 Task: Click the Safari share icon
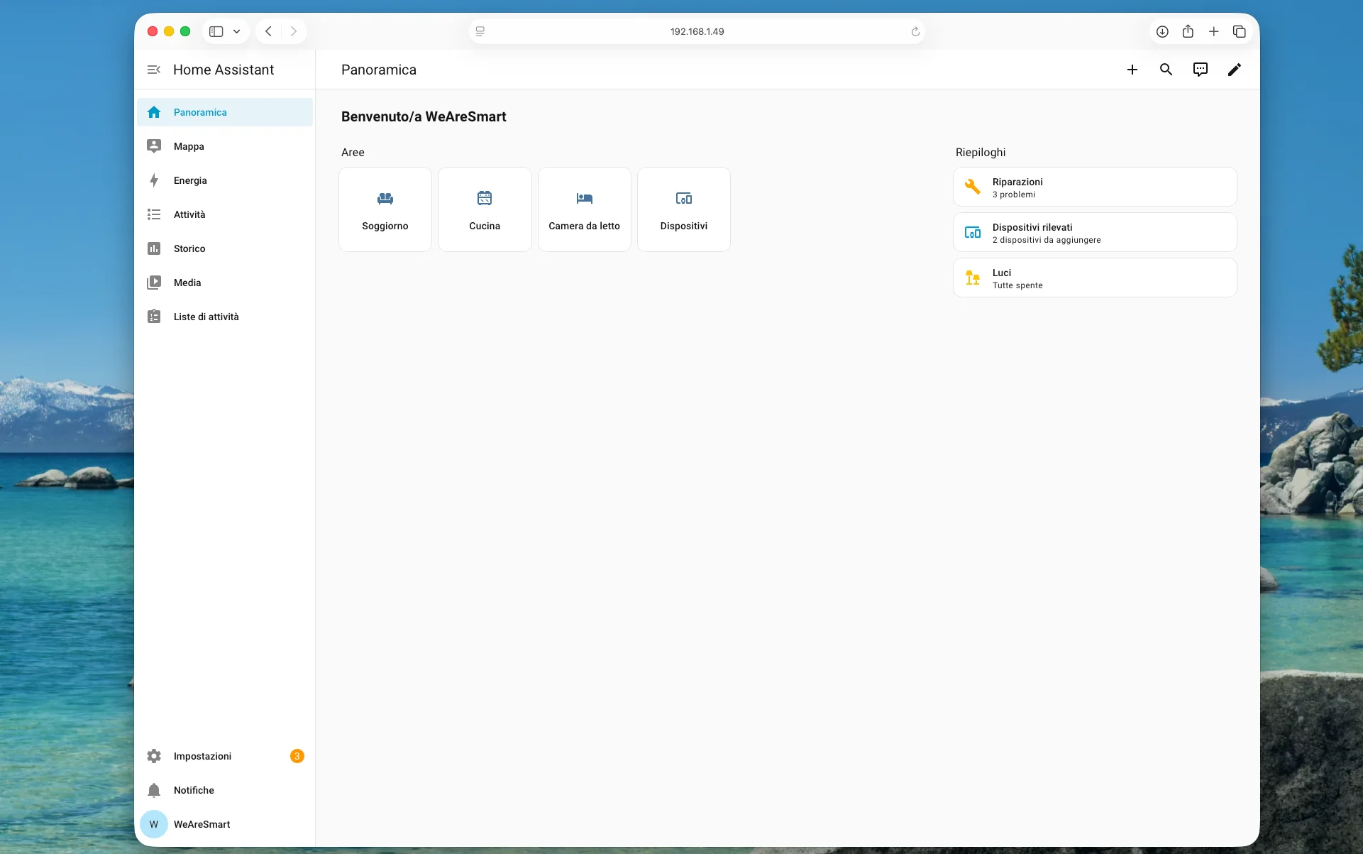coord(1188,31)
